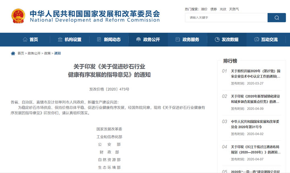
Task: Click 政务公开 in the breadcrumb path
Action: coord(35,53)
